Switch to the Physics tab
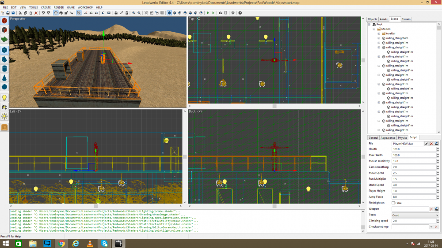442x248 pixels. [402, 137]
